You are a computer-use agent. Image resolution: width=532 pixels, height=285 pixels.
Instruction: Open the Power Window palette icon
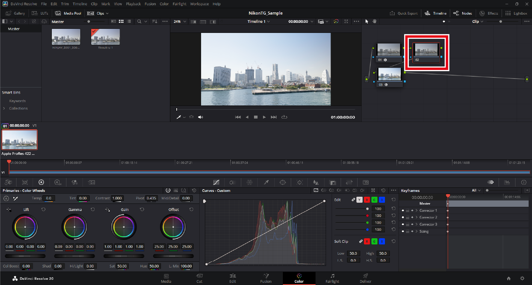point(283,182)
